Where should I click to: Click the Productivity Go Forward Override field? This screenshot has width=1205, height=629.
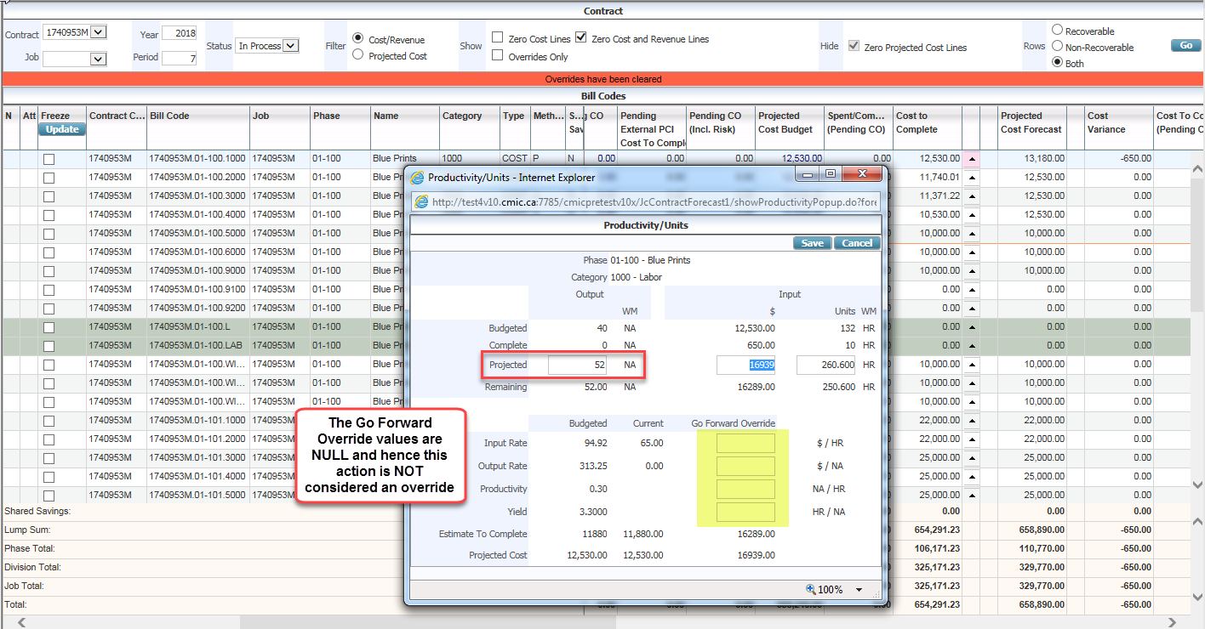tap(745, 489)
